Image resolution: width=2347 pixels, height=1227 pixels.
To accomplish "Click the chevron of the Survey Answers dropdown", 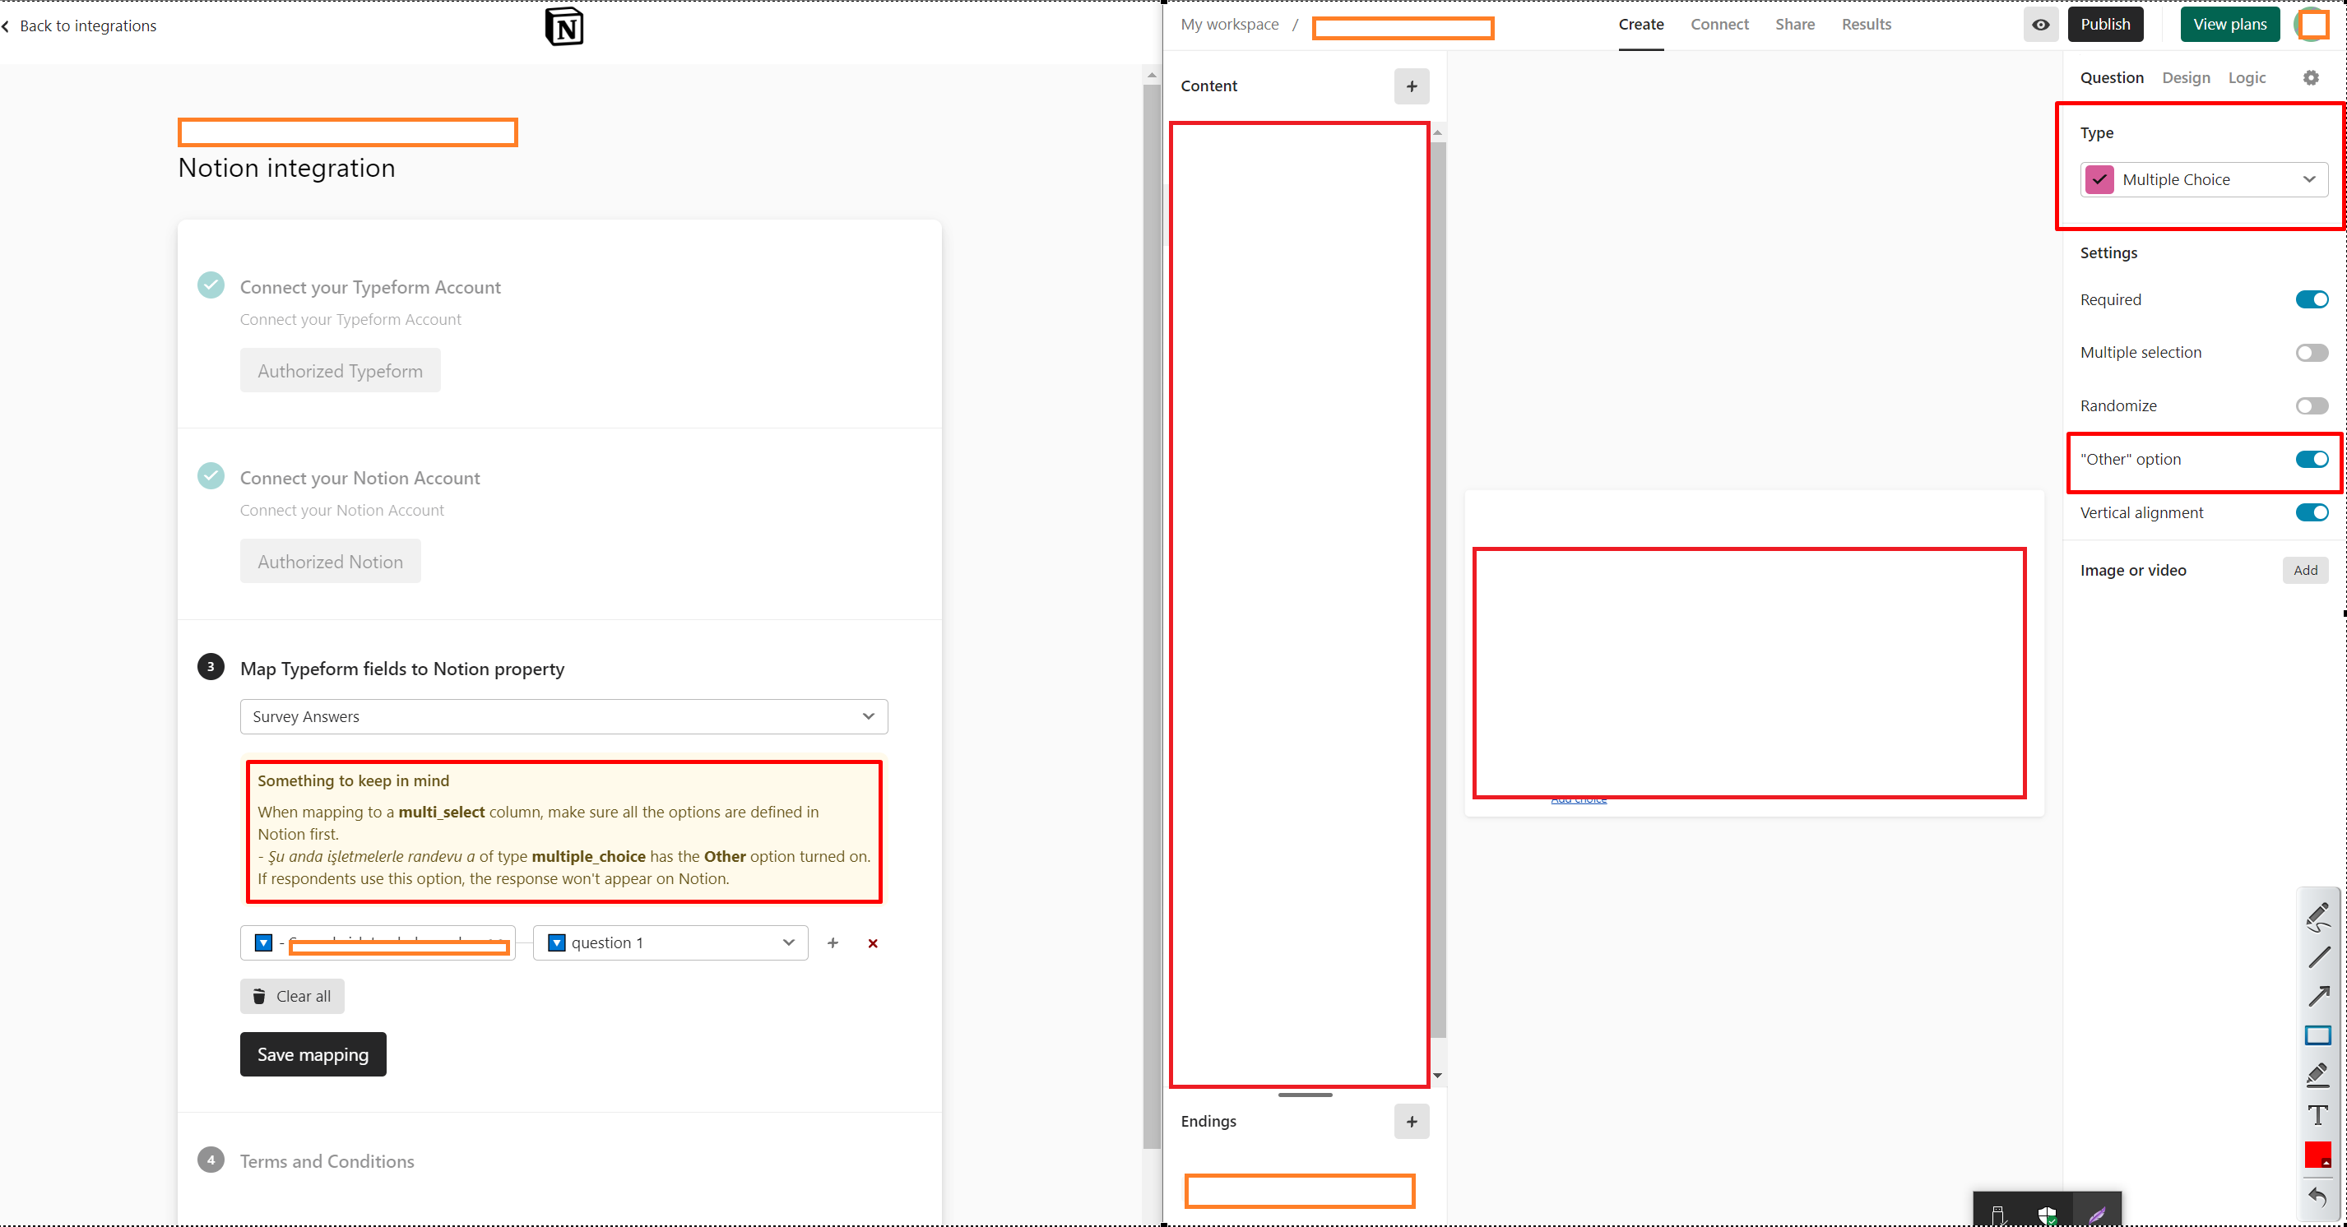I will coord(868,717).
